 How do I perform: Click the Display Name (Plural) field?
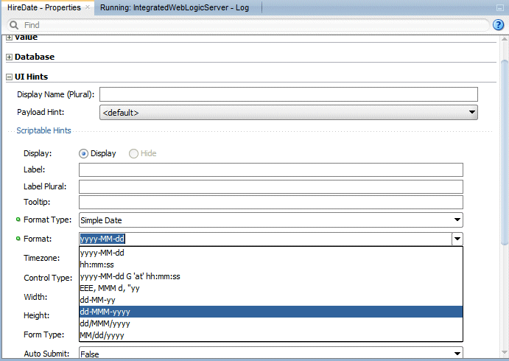(289, 94)
